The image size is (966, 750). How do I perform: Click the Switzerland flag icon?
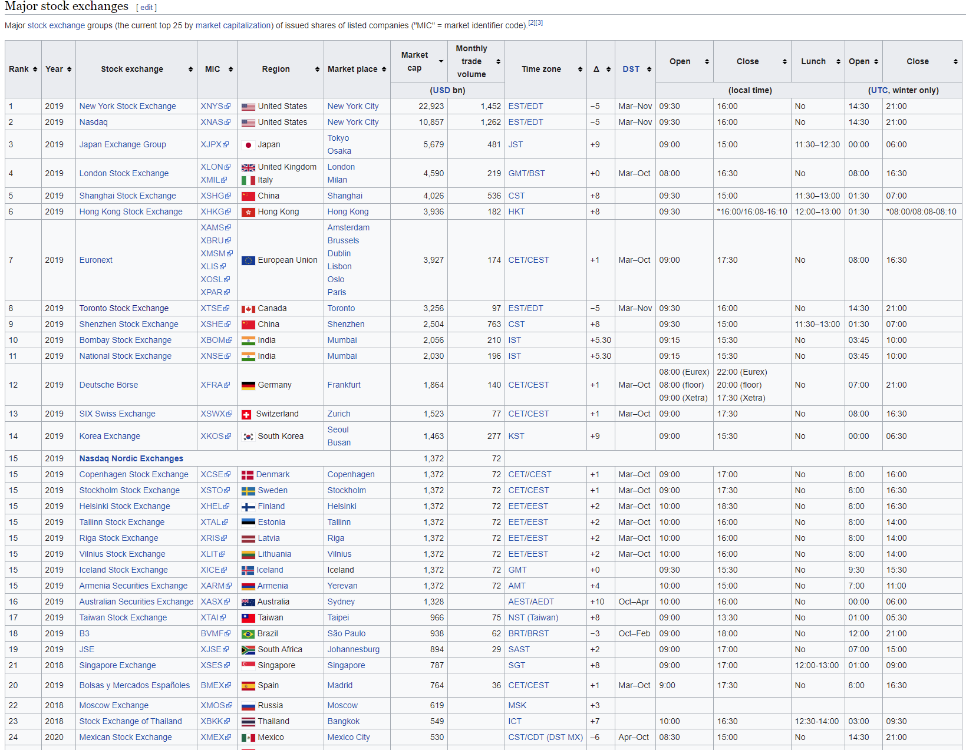[x=246, y=414]
